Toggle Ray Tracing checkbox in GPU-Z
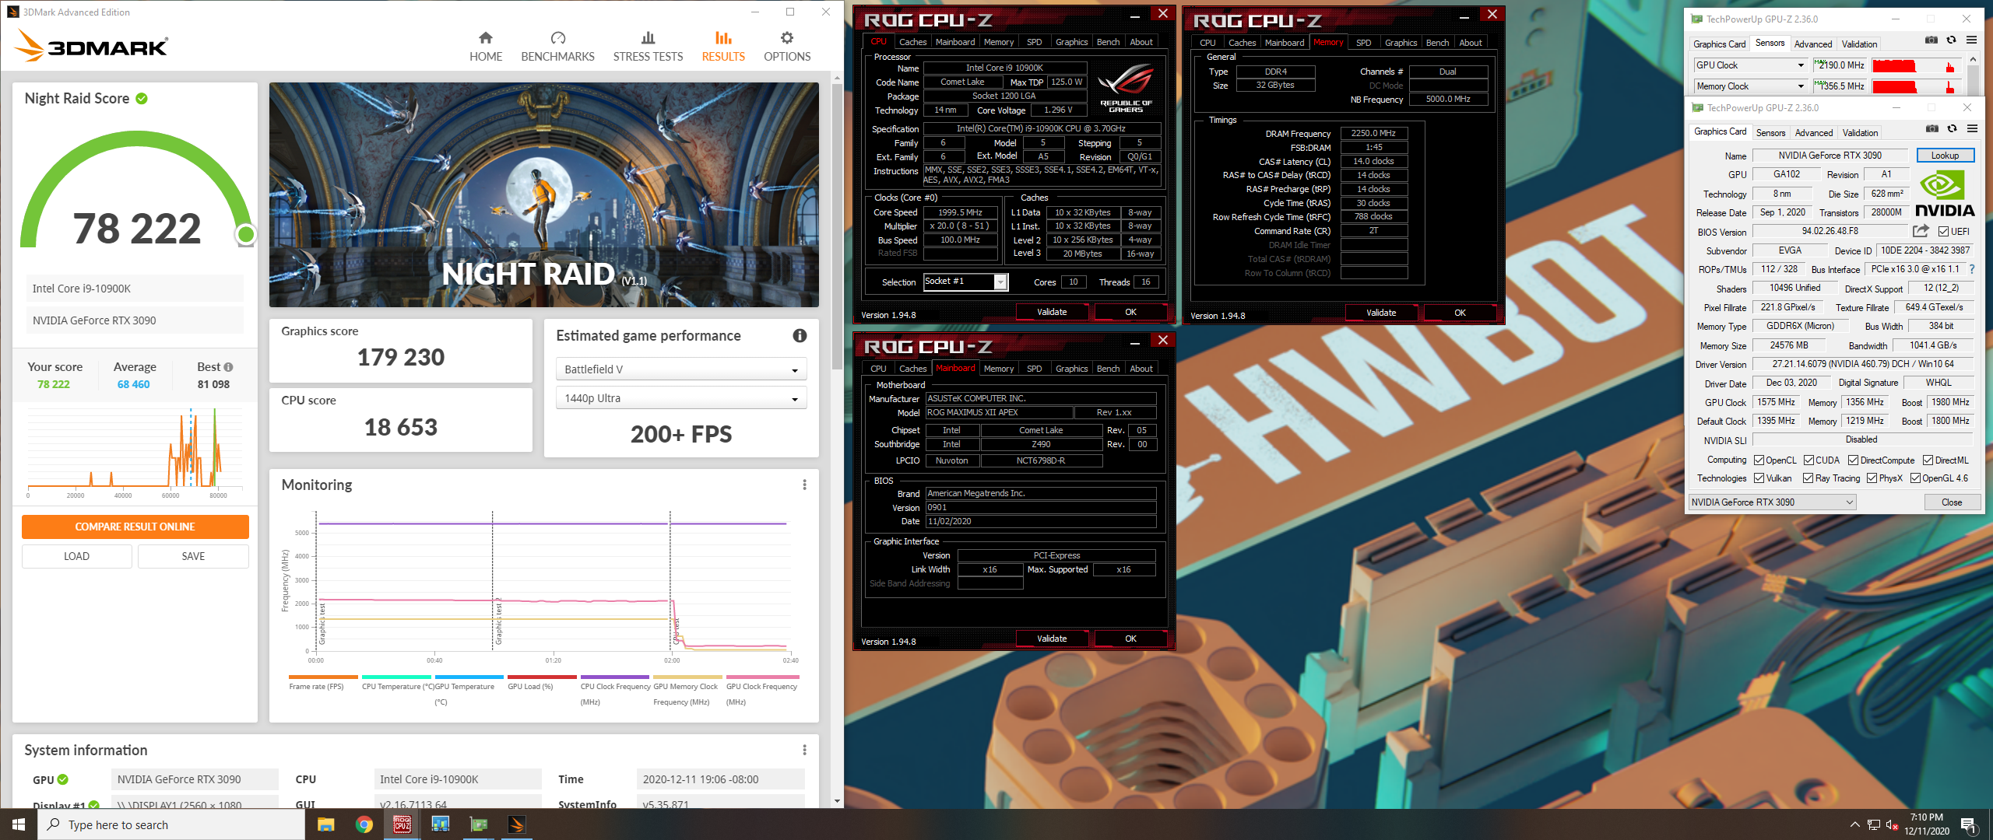This screenshot has width=1993, height=840. pos(1808,478)
